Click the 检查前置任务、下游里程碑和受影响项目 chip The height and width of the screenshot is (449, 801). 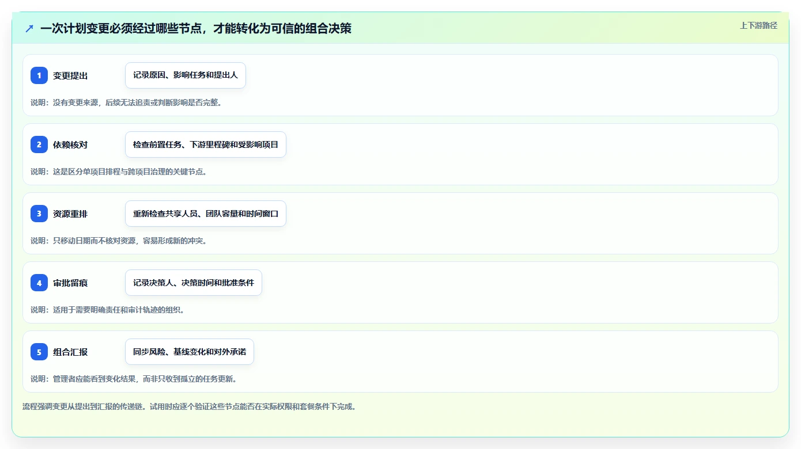point(206,144)
